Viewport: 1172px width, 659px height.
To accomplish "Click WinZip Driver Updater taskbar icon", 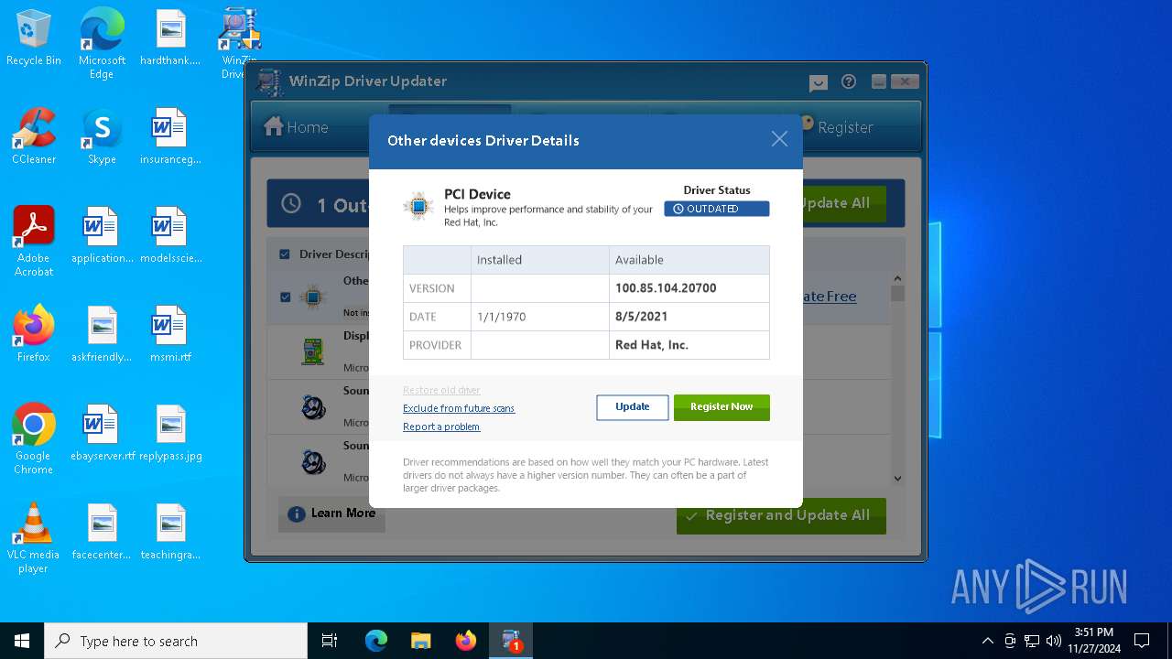I will 511,641.
